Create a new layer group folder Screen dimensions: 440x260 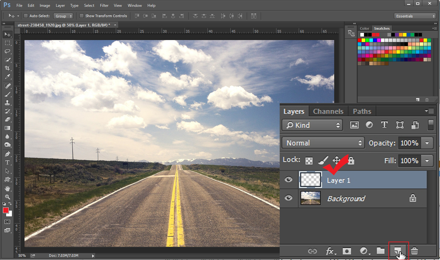381,251
